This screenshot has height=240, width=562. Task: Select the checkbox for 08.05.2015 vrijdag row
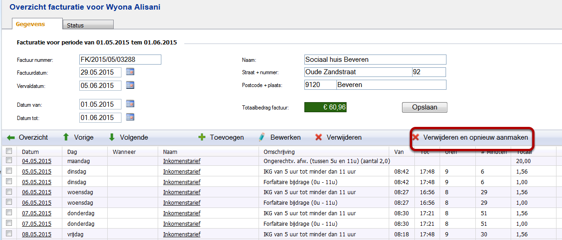[9, 234]
